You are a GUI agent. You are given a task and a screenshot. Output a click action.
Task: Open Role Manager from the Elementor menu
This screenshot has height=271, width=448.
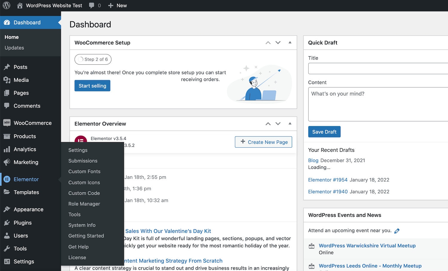coord(84,204)
